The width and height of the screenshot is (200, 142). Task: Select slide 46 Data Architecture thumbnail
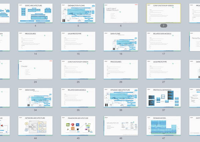(121, 126)
